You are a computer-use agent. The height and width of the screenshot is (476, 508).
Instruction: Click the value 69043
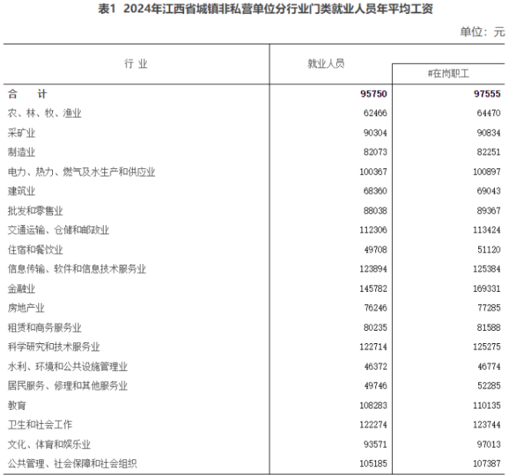[489, 191]
